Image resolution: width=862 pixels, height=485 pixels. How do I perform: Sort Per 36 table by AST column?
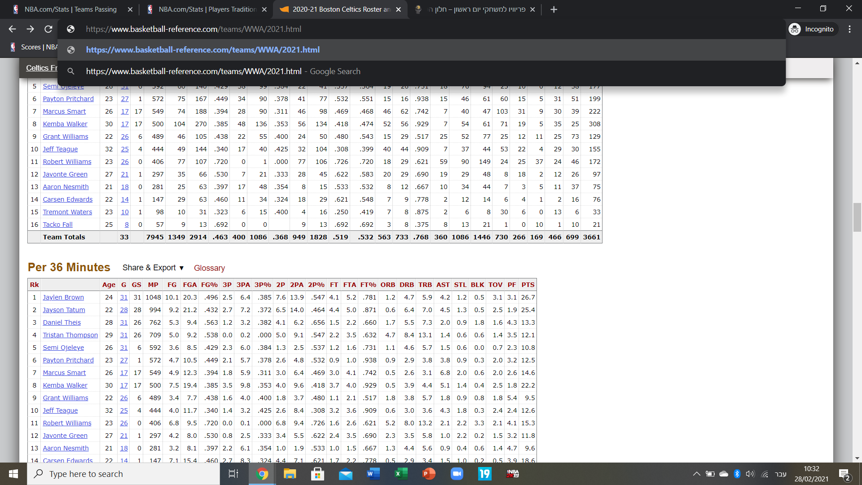443,285
